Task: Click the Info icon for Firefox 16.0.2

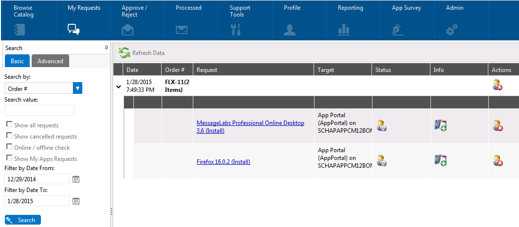Action: tap(441, 161)
